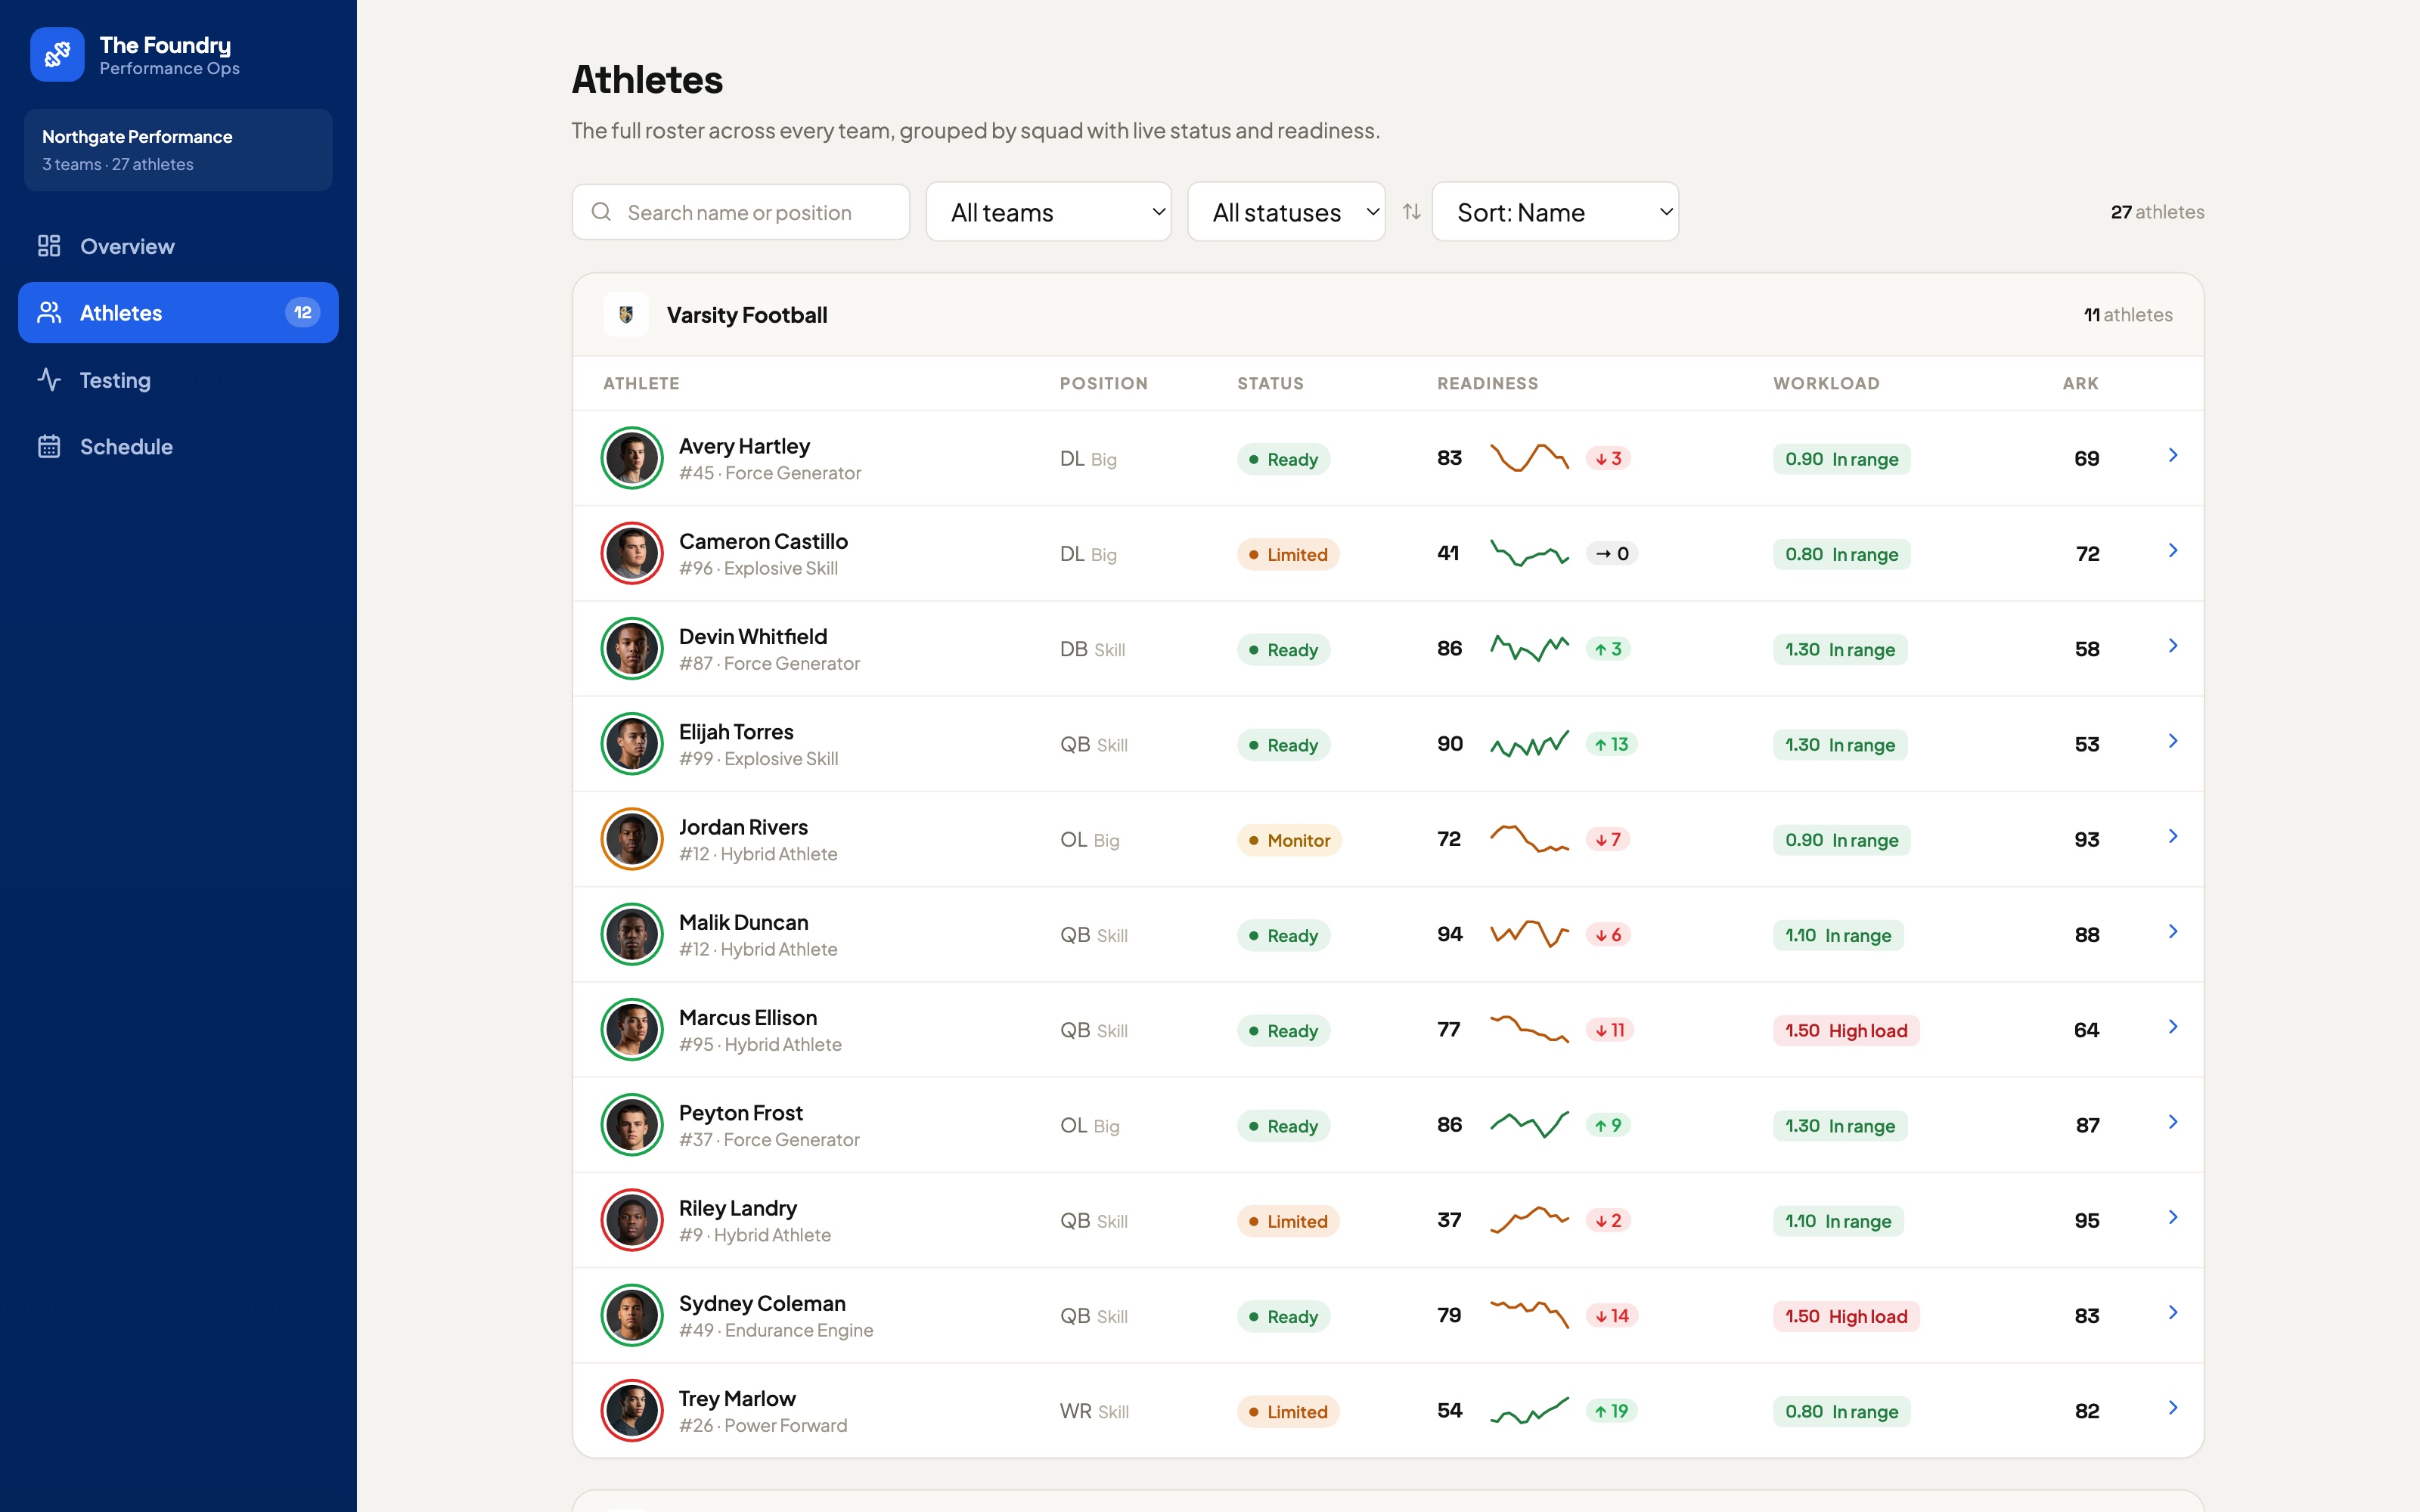Select the Athletes sidebar item
The width and height of the screenshot is (2420, 1512).
pos(178,313)
